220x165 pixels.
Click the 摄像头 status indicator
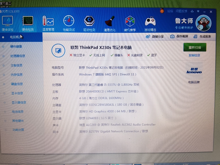tap(117, 55)
